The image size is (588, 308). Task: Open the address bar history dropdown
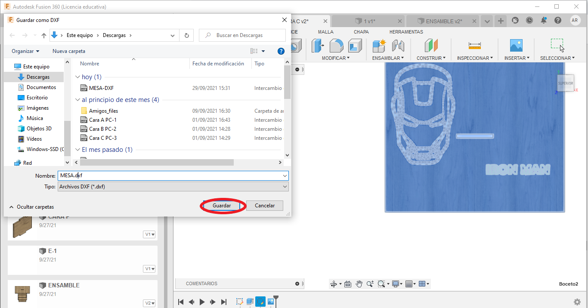(x=173, y=35)
